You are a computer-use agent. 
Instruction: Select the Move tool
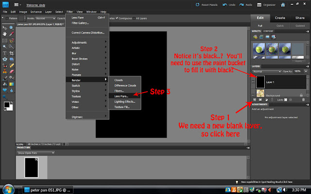pyautogui.click(x=4, y=28)
